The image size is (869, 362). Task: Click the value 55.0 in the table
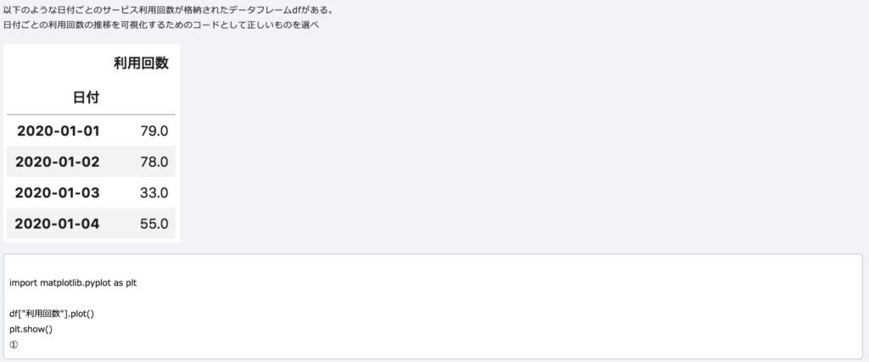(154, 224)
